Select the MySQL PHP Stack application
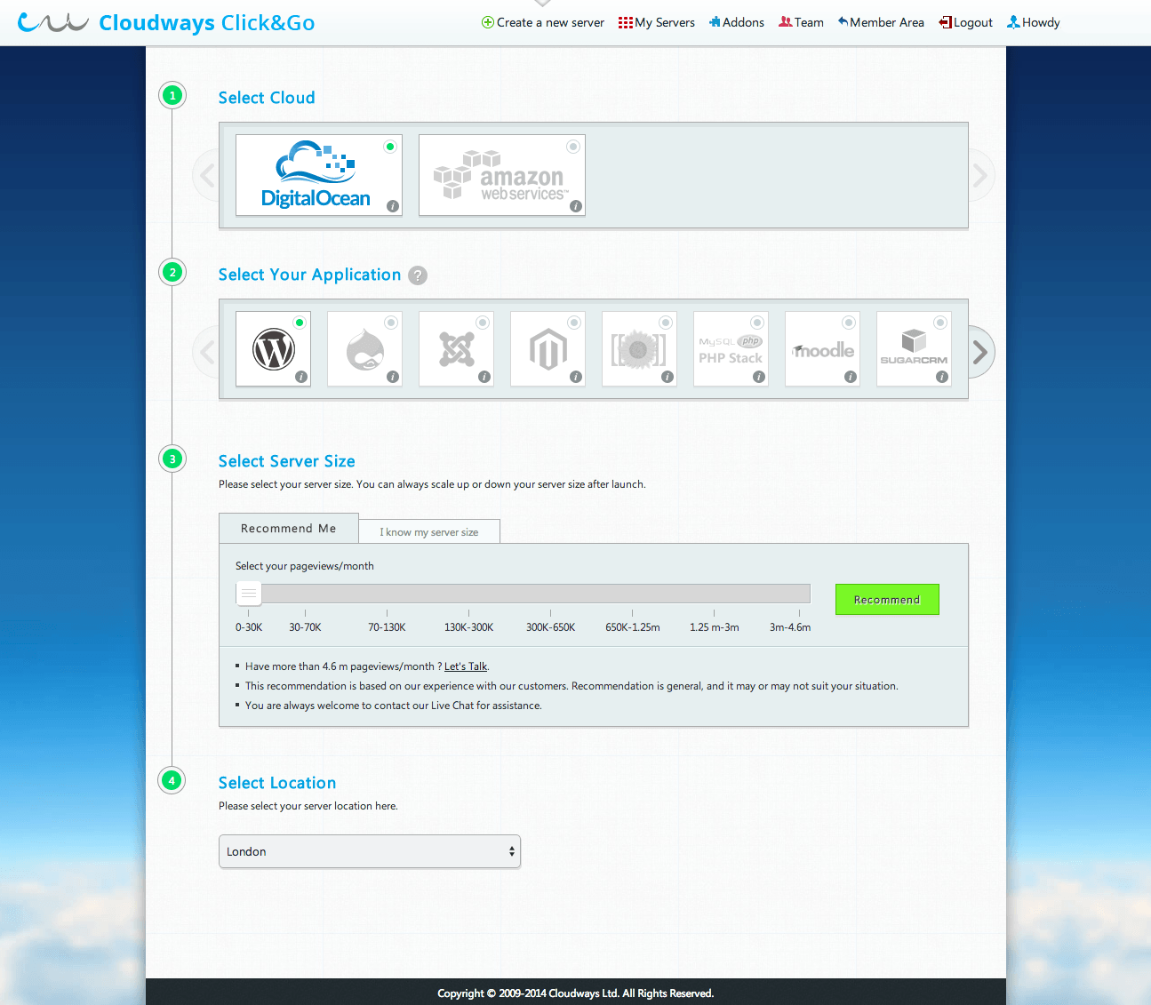Viewport: 1151px width, 1005px height. [731, 348]
